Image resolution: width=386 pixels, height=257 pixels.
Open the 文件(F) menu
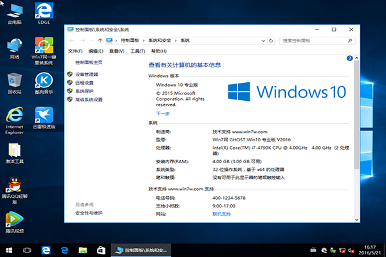(x=75, y=51)
